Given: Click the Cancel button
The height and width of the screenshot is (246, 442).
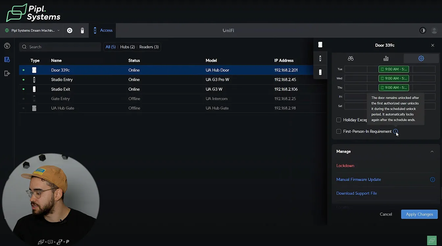Looking at the screenshot, I should click(x=386, y=214).
